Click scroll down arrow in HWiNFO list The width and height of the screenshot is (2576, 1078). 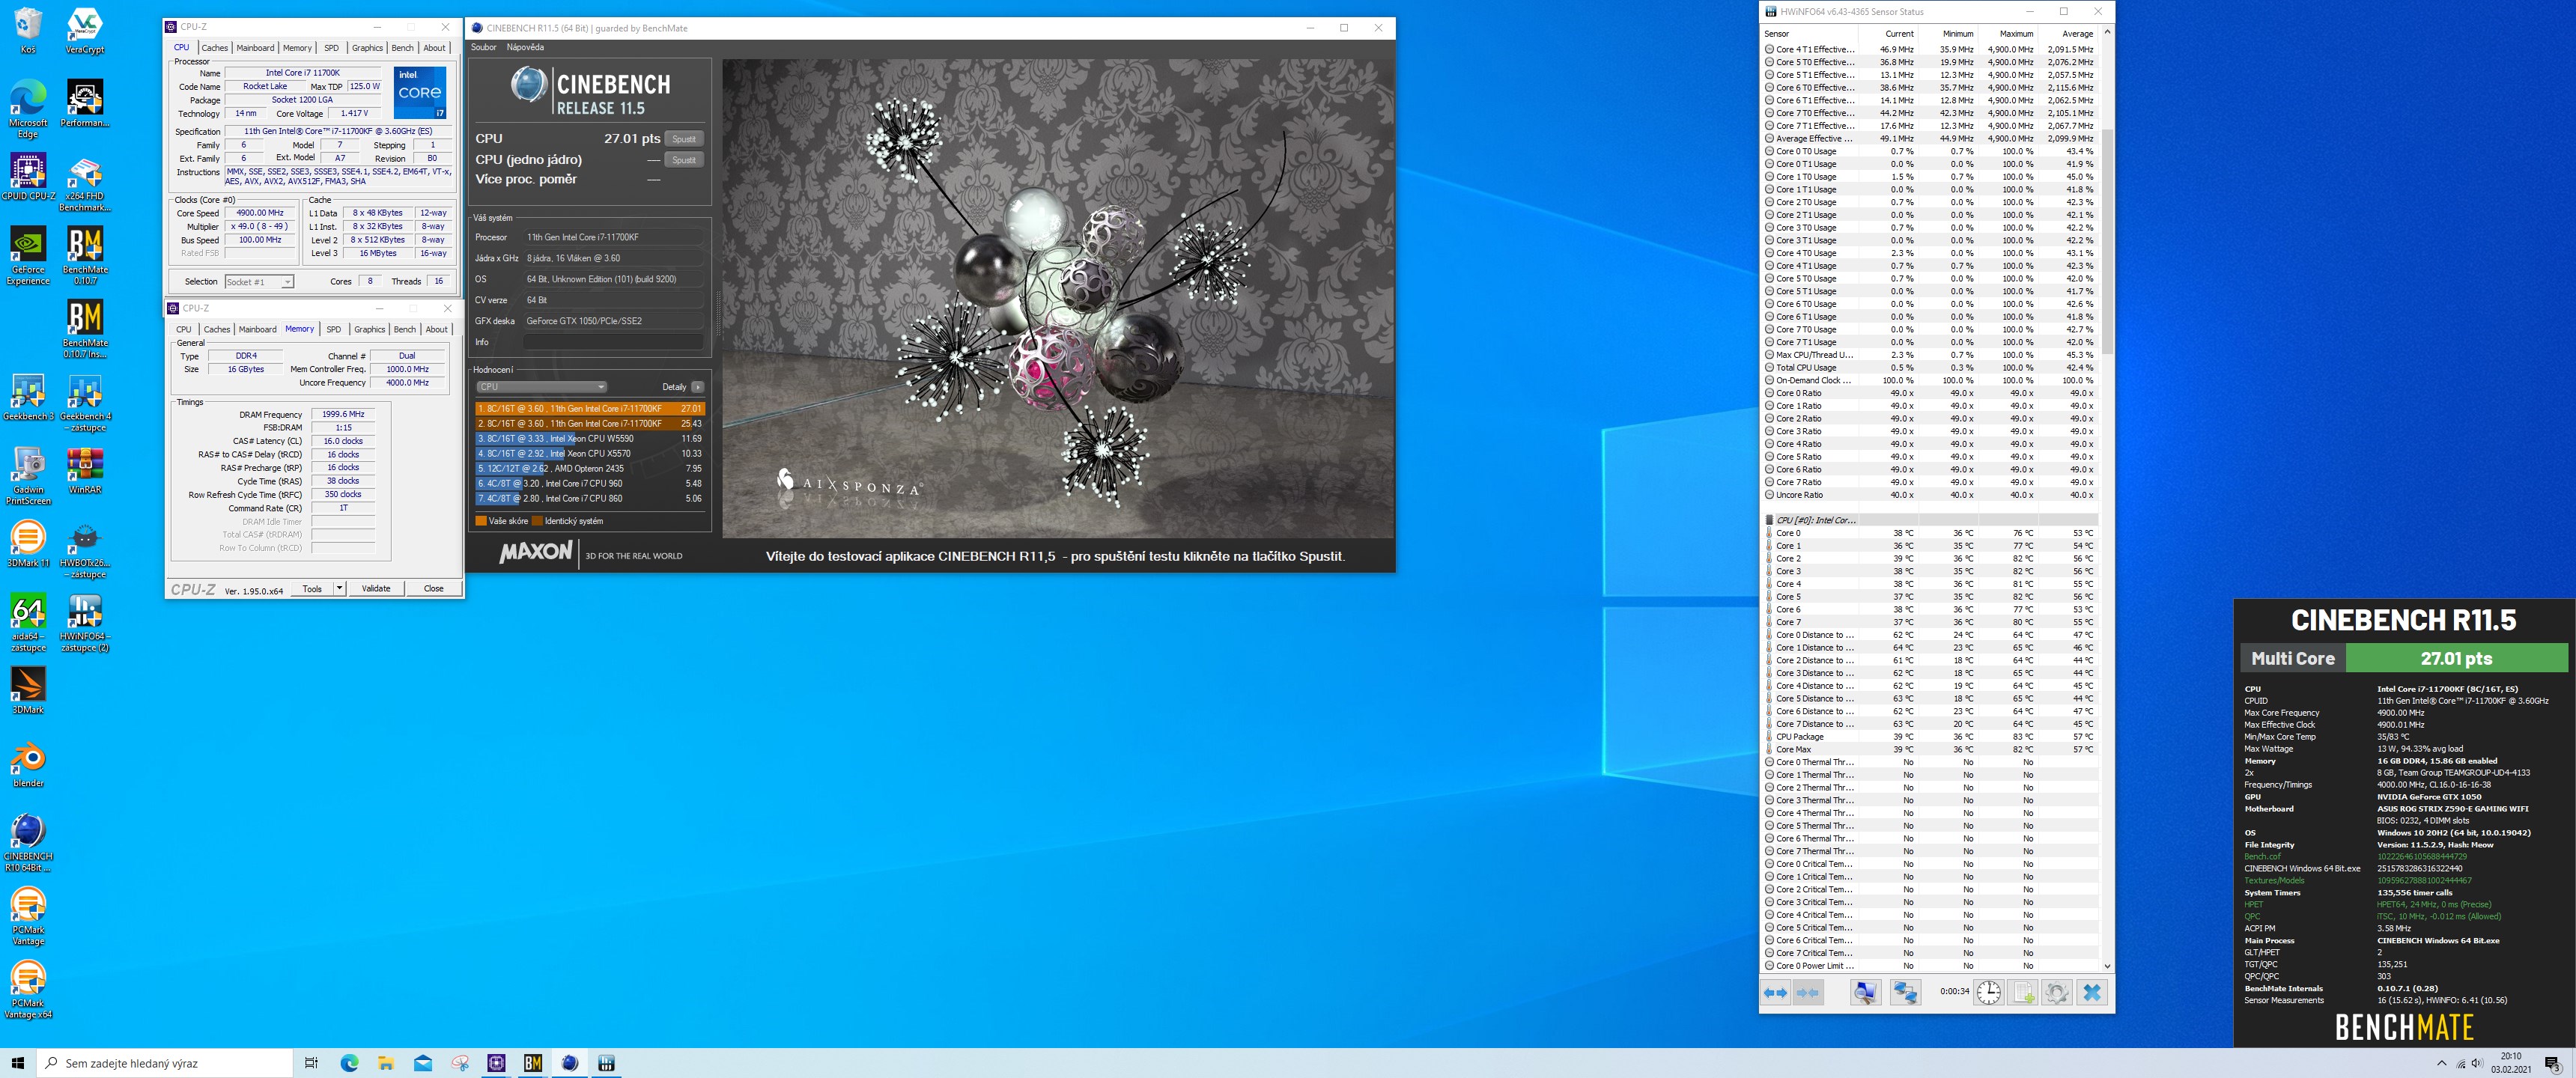(2107, 966)
